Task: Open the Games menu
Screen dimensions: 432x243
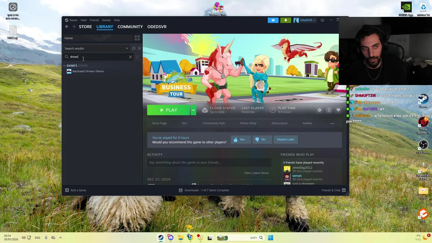Action: pos(106,20)
